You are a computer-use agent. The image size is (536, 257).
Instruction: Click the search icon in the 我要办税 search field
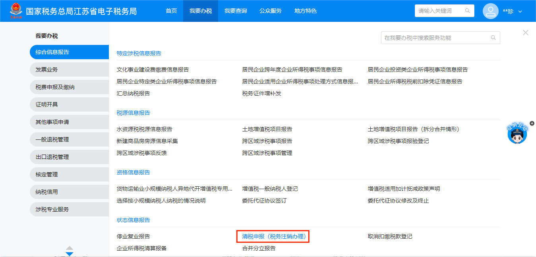[x=493, y=38]
